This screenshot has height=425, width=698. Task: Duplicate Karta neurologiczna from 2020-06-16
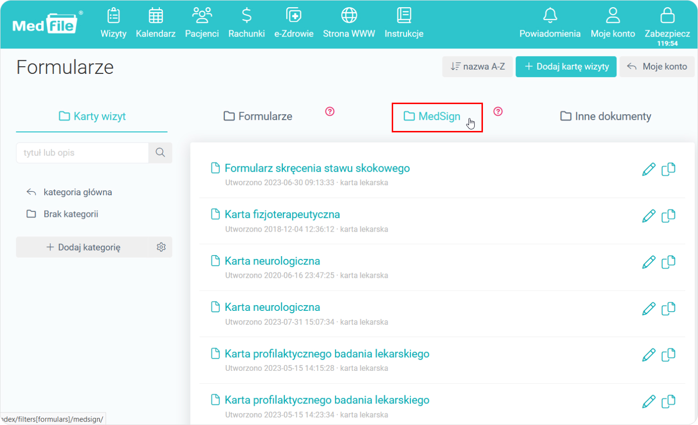coord(668,262)
